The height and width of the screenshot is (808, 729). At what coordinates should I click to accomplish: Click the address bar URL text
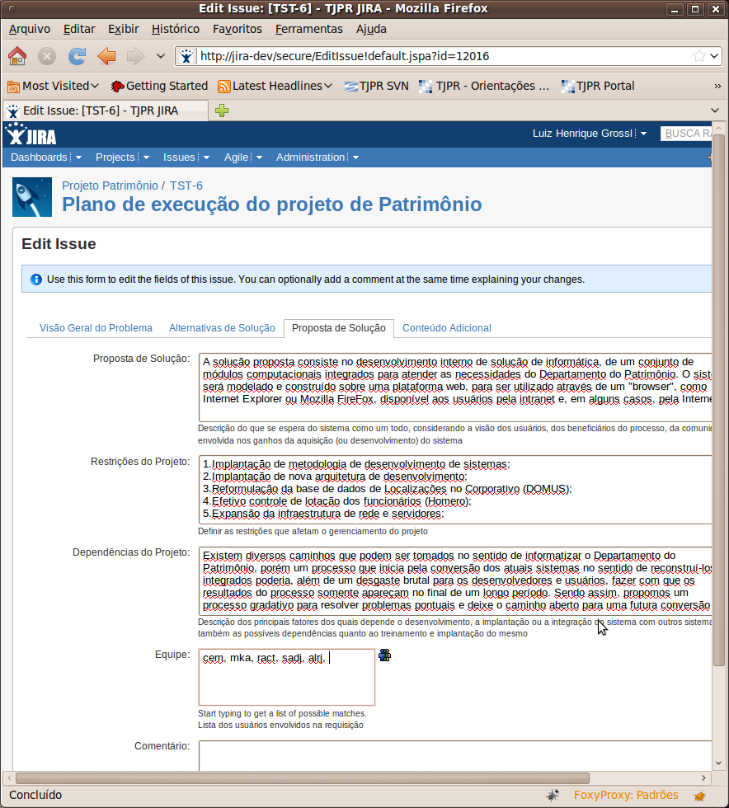345,56
